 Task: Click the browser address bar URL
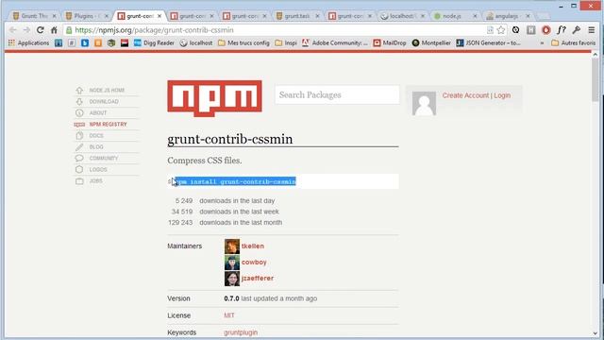[x=154, y=30]
